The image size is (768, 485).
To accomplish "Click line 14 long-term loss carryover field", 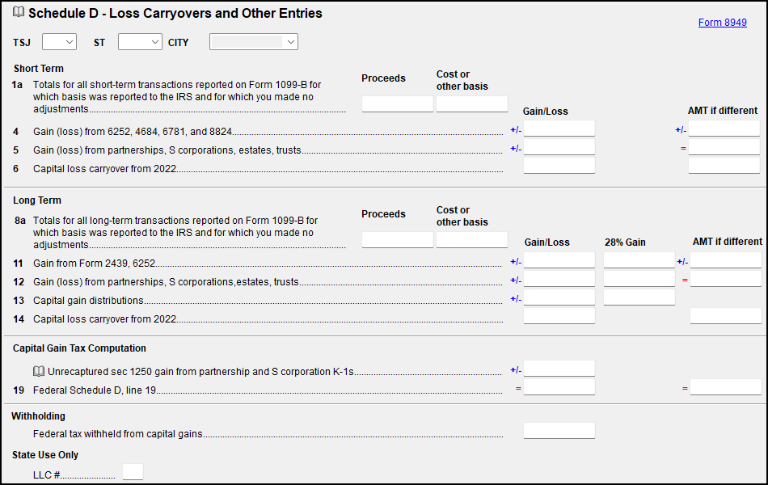I will coord(559,316).
